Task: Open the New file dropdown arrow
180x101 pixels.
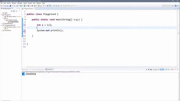Action: pyautogui.click(x=3, y=6)
